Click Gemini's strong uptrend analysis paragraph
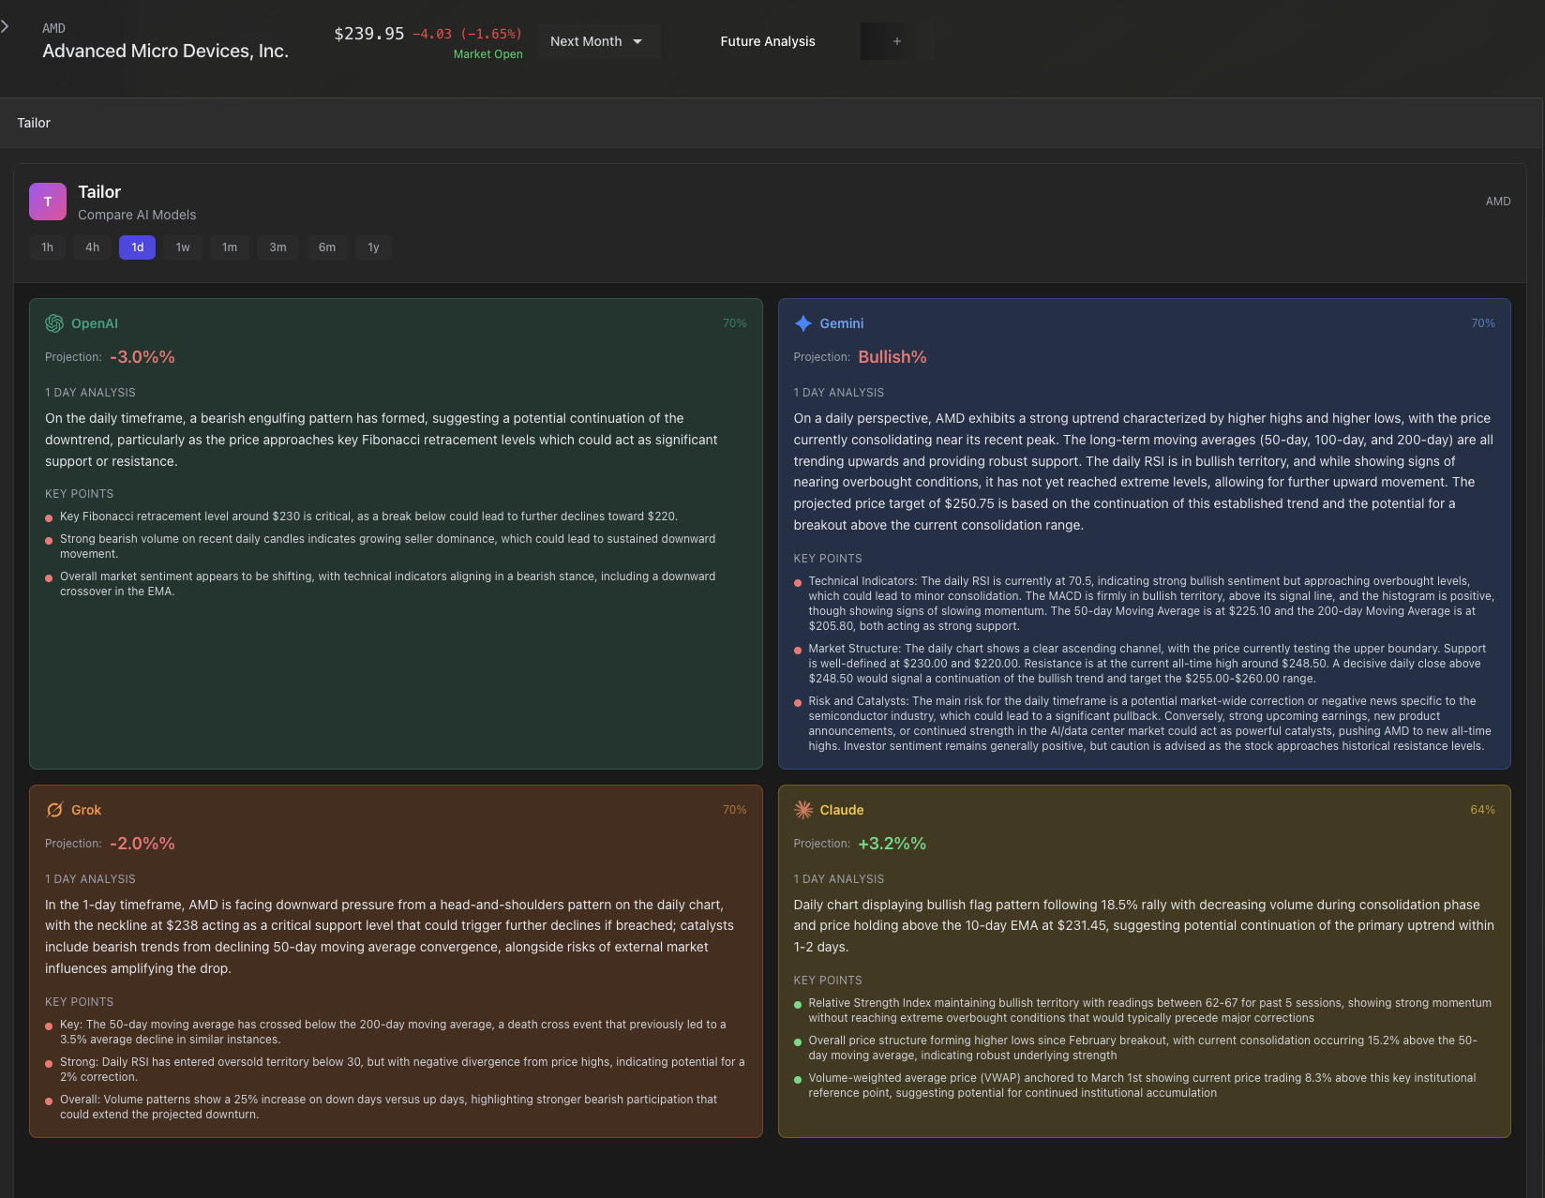 (1144, 472)
